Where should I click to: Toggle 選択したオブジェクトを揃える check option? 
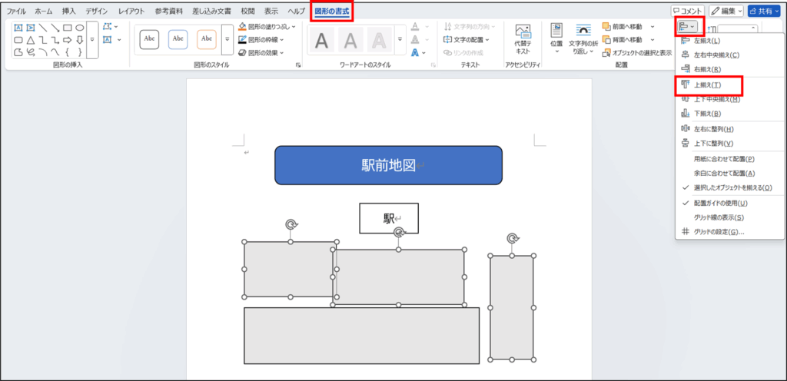coord(732,187)
